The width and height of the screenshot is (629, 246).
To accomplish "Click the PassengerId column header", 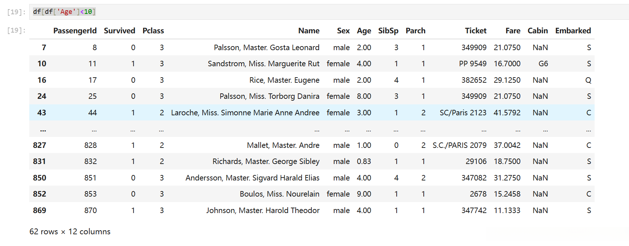I will point(75,31).
